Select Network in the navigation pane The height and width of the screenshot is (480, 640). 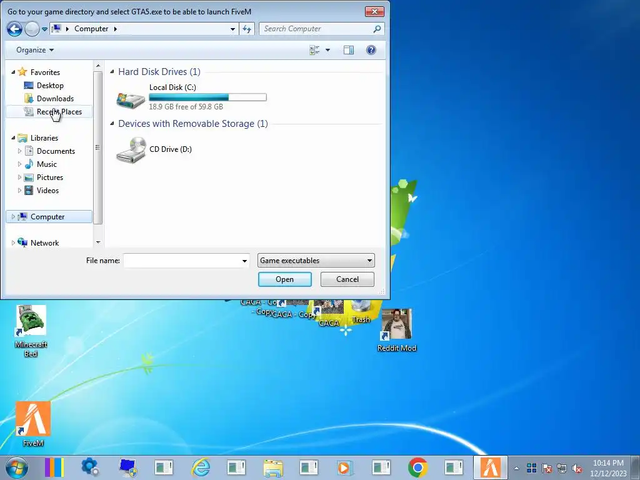click(44, 243)
